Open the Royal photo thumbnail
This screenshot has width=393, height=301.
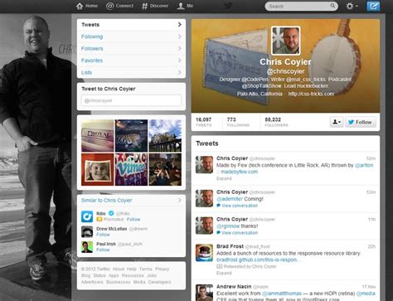(98, 136)
